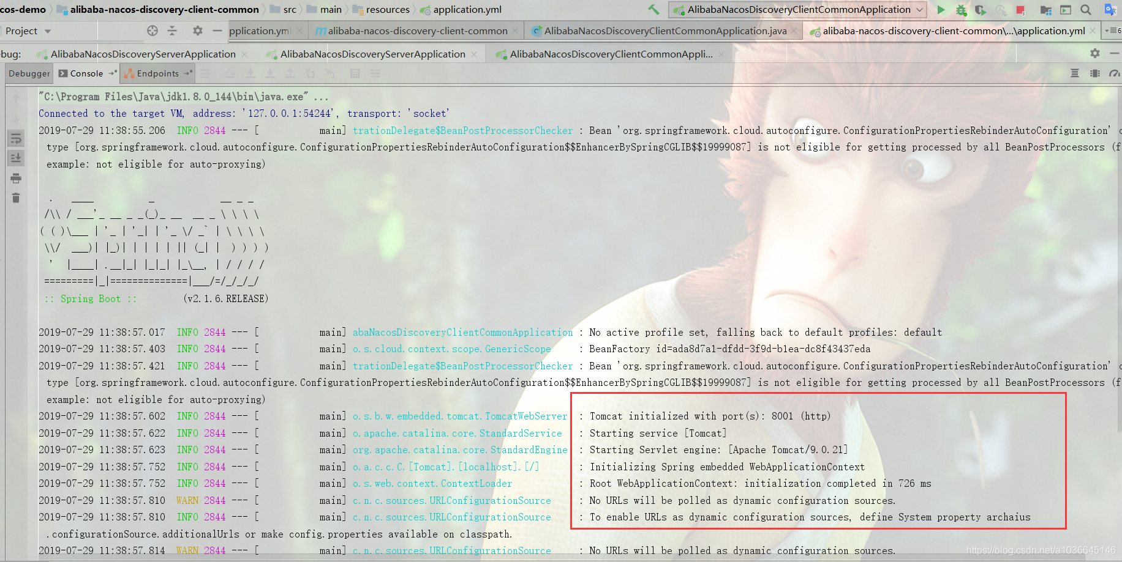Click the up stack trace arrow
The image size is (1122, 562).
tap(16, 98)
